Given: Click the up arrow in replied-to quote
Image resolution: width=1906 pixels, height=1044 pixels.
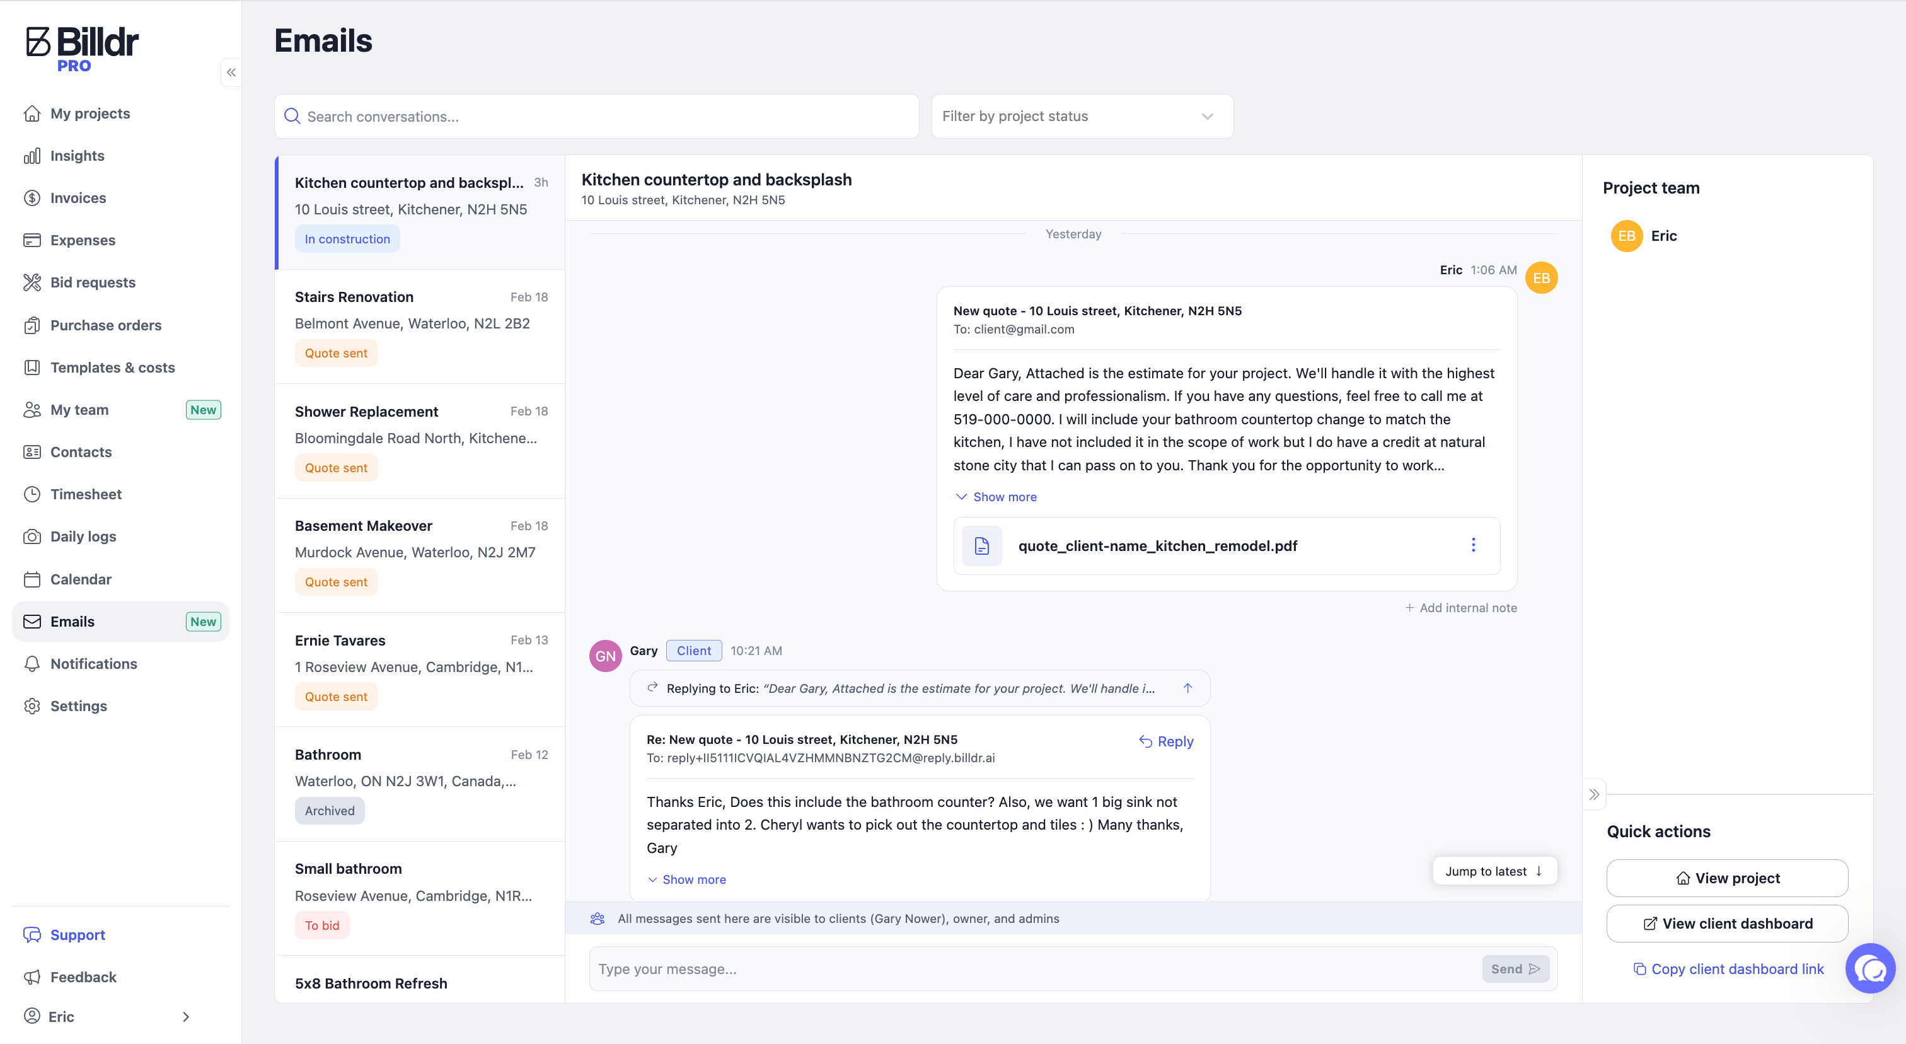Looking at the screenshot, I should [x=1187, y=688].
